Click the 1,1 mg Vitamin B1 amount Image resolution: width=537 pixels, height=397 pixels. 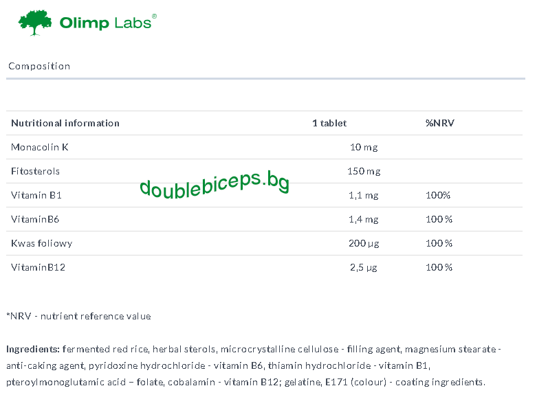click(363, 196)
